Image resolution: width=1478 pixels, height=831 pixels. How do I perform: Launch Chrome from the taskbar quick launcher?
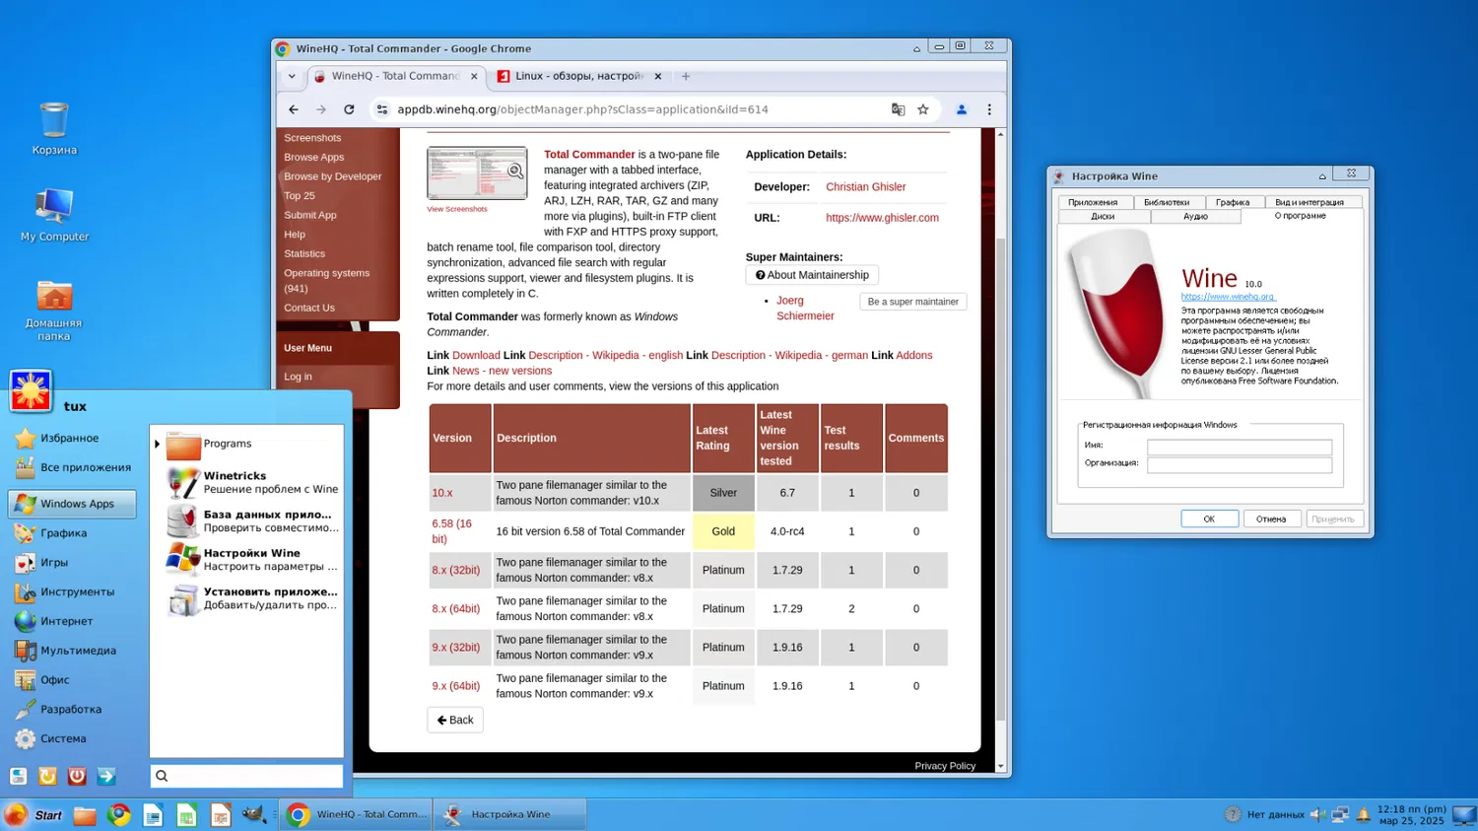(119, 815)
